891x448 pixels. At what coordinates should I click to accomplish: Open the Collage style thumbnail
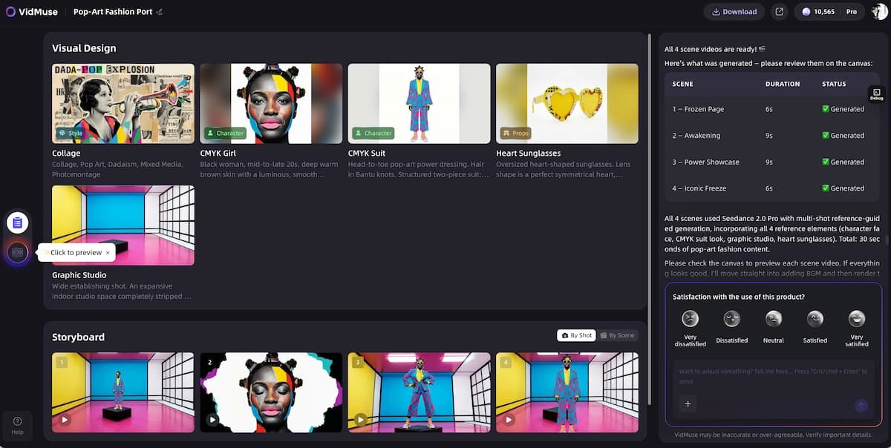click(123, 103)
